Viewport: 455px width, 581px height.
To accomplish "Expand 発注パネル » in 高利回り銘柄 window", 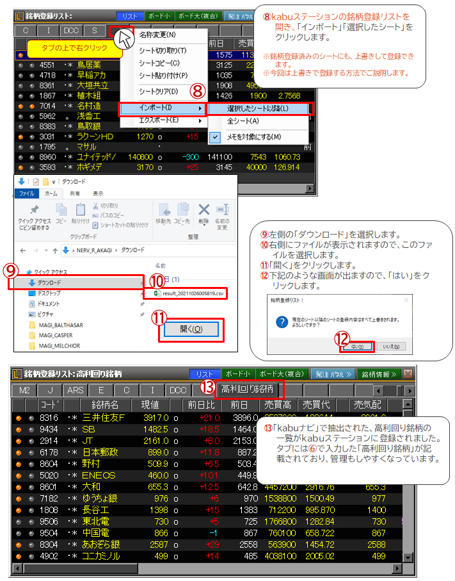I will pos(333,374).
